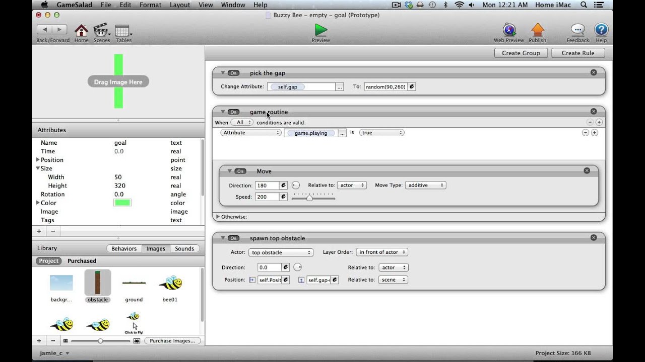Open the Scenes clapperboard icon
The image size is (645, 362).
click(101, 30)
